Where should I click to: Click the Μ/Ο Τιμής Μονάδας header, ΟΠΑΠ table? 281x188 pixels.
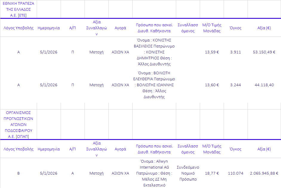pos(212,149)
